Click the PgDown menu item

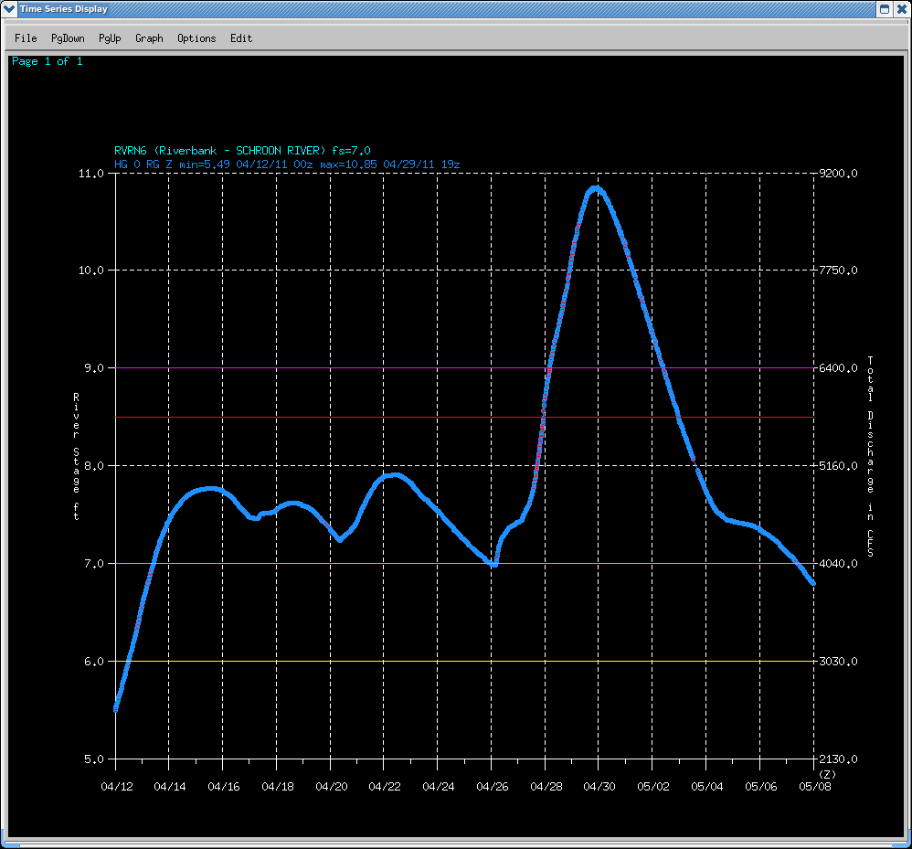pos(68,38)
